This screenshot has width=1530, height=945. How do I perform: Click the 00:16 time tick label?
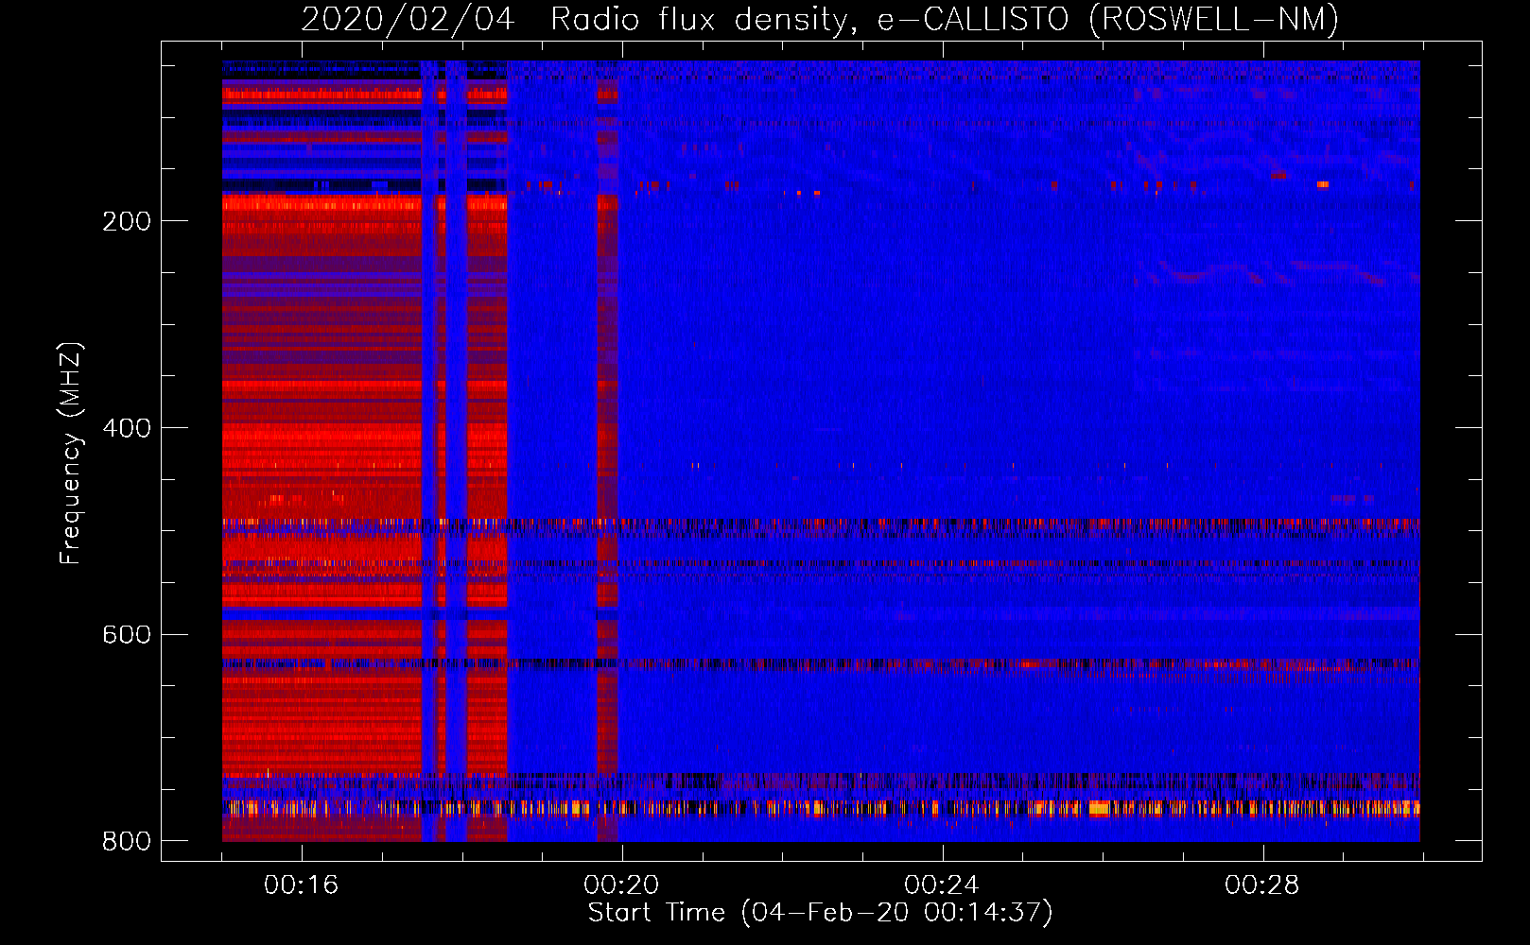tap(301, 885)
